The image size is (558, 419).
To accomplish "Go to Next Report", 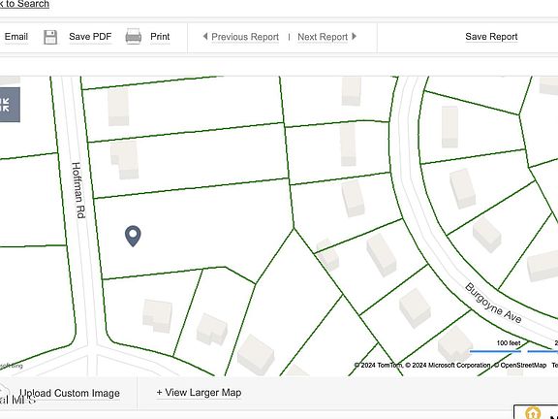I will [x=323, y=37].
